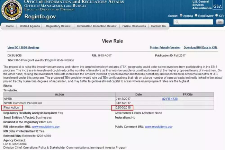Image resolution: width=225 pixels, height=150 pixels.
Task: Select the ICR search radio button
Action: (217, 15)
